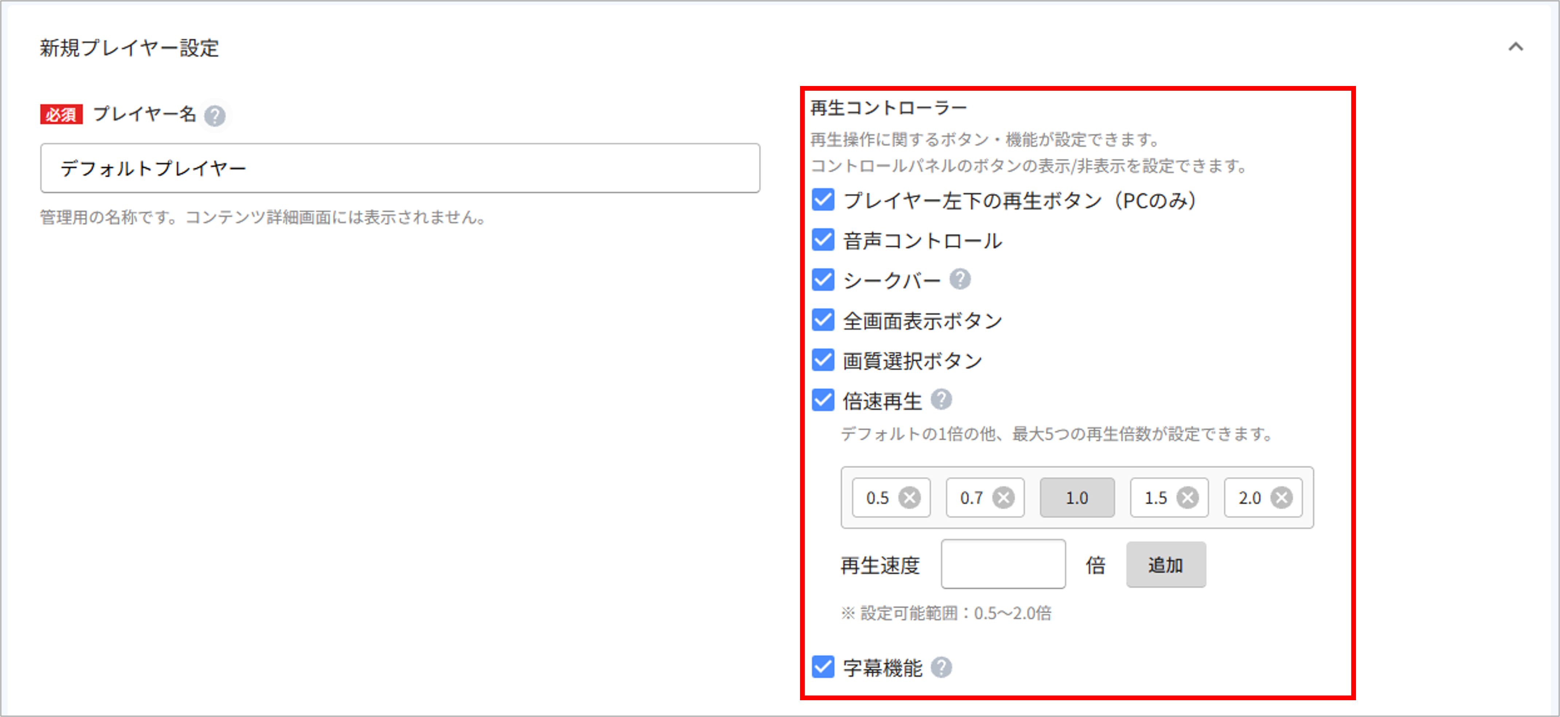Screen dimensions: 1560x717
Task: Open help icon next to プレイヤー名
Action: 214,115
